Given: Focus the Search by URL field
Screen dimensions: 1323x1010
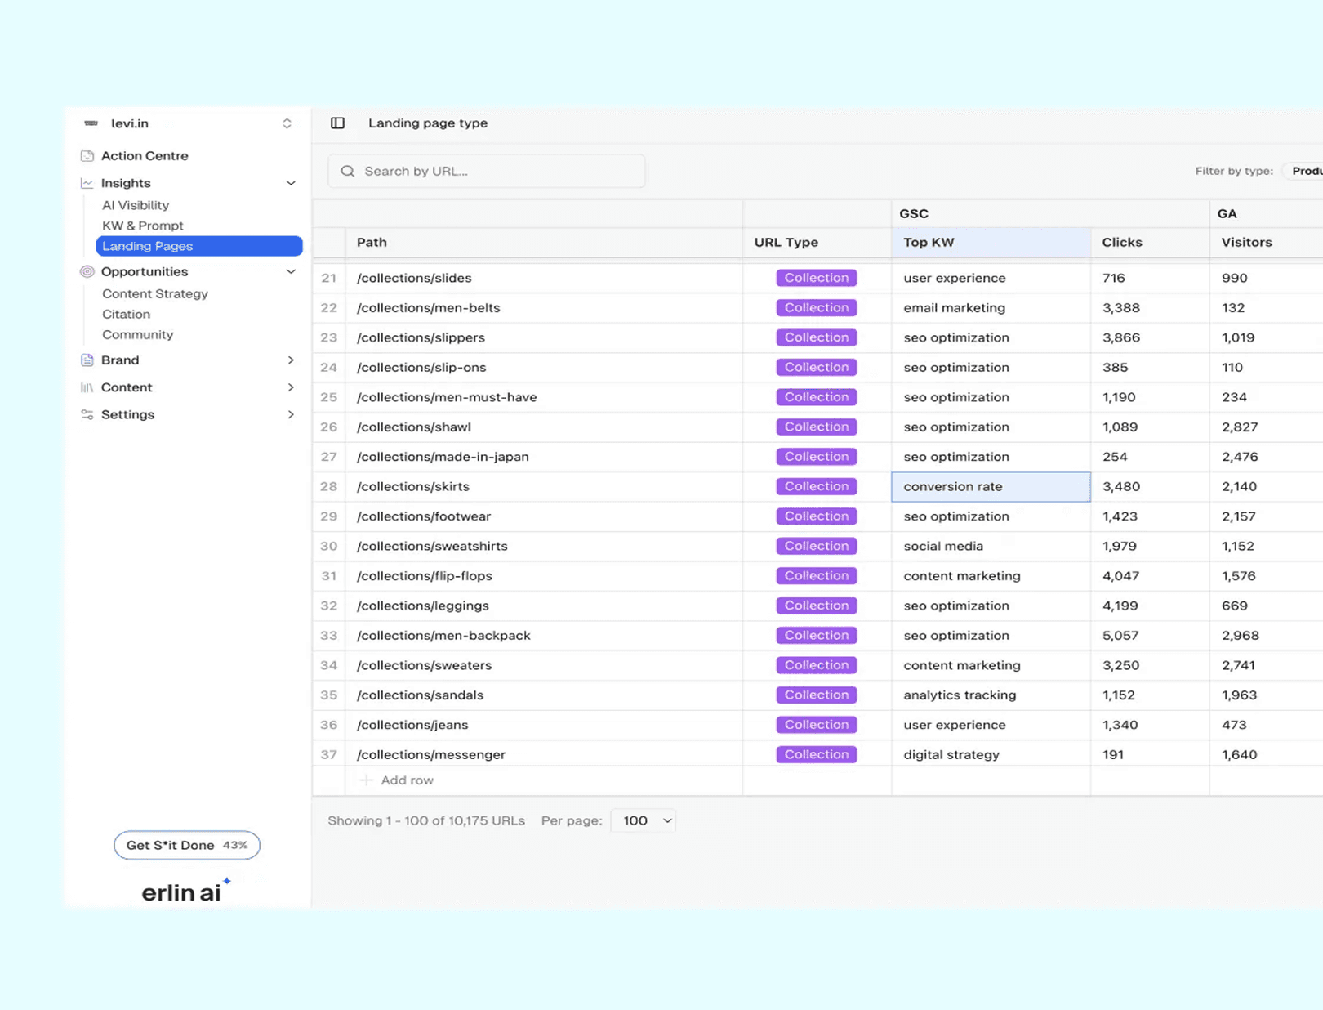Looking at the screenshot, I should point(487,171).
